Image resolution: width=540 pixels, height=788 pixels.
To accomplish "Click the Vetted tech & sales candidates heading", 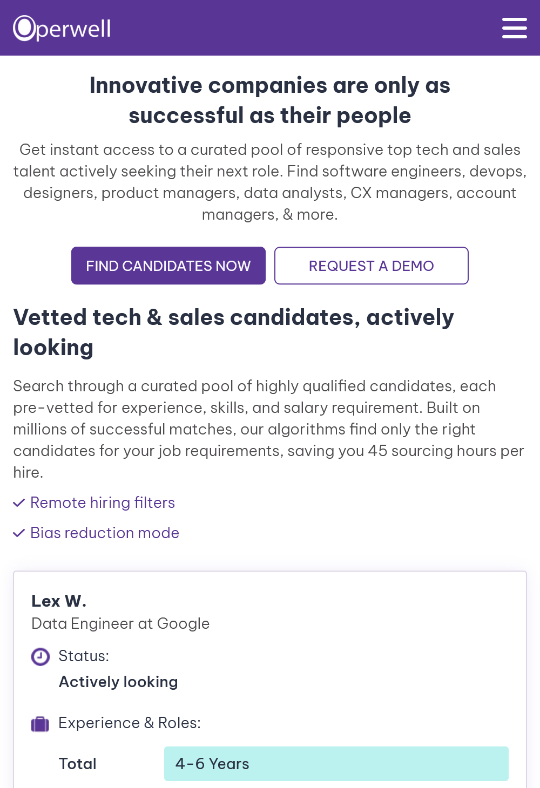I will coord(234,332).
